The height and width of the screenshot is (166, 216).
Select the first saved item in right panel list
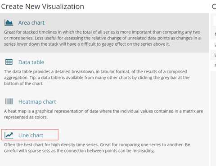click(215, 34)
